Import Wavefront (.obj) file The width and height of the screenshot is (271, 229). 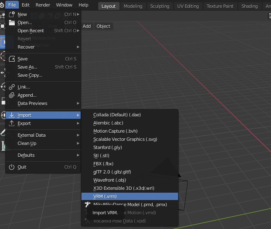(x=130, y=180)
